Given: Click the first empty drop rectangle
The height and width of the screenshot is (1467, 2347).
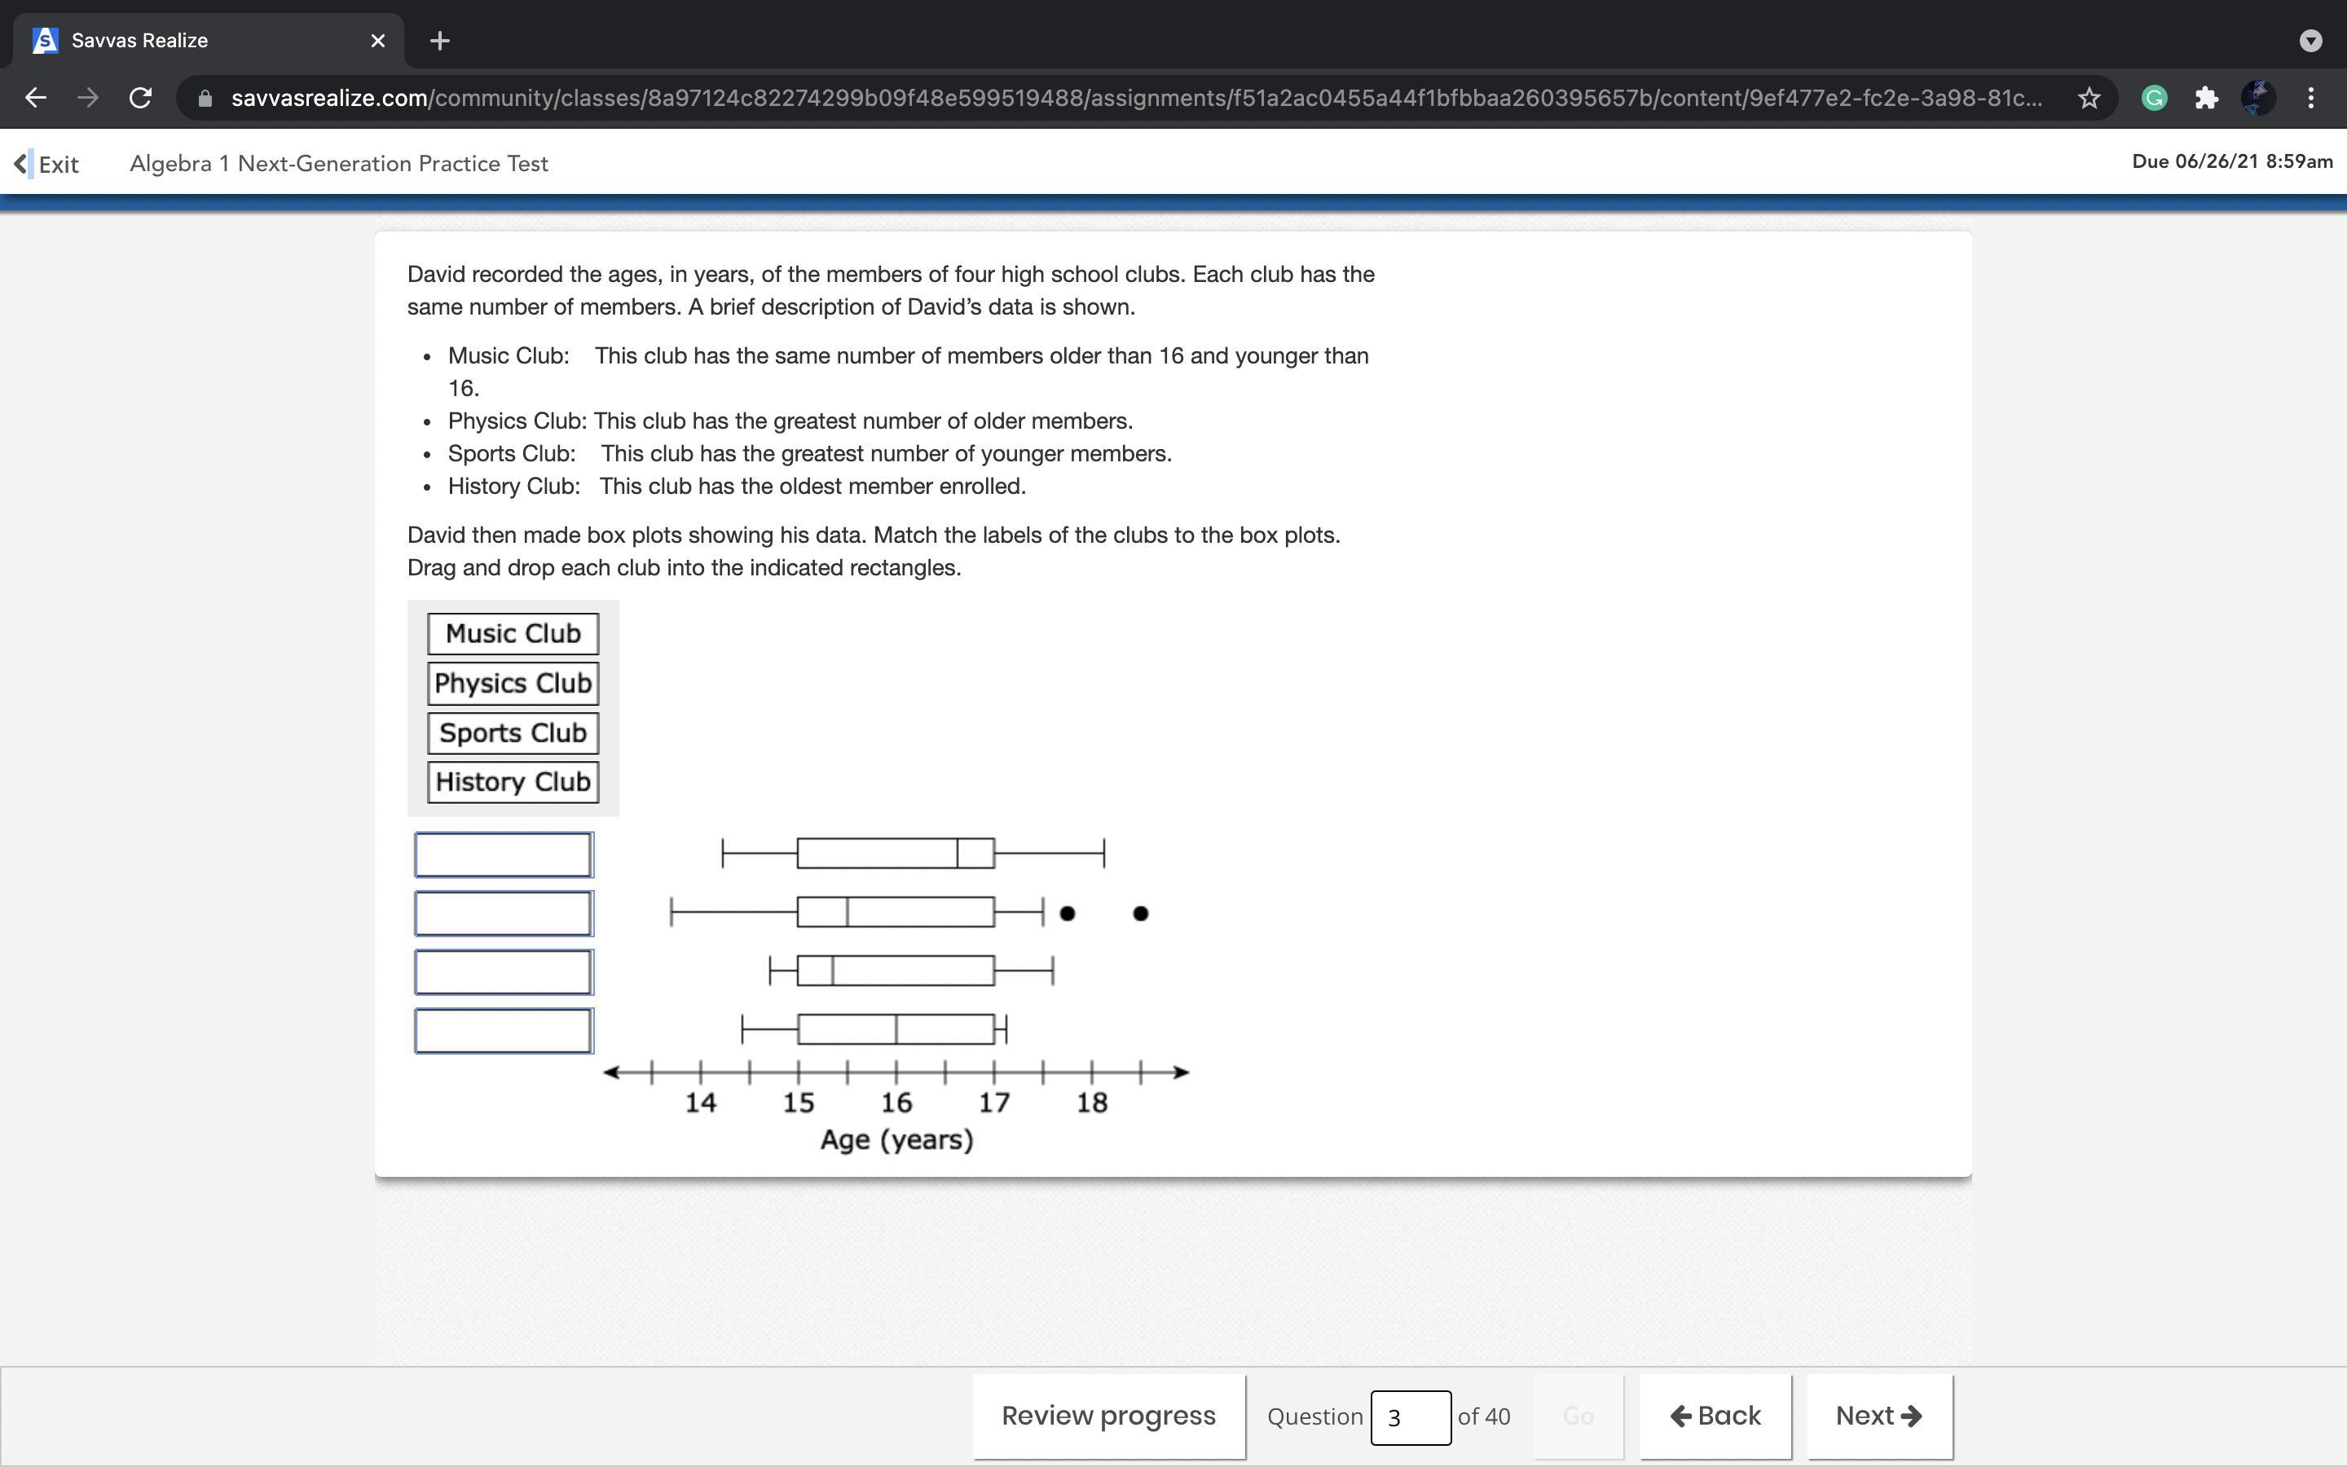Looking at the screenshot, I should click(x=504, y=855).
